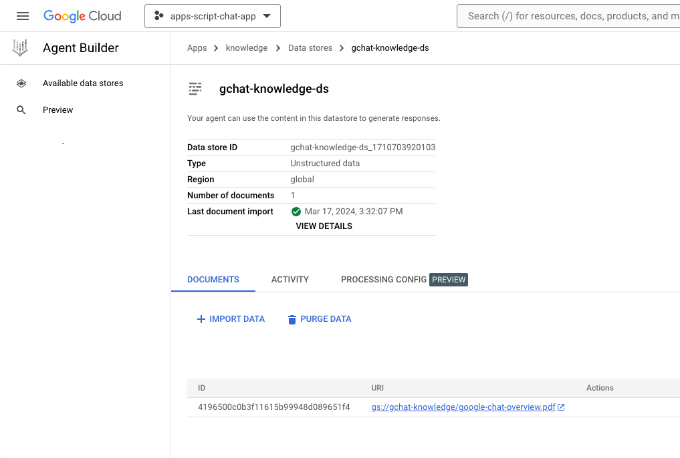Click the Google Cloud logo
680x458 pixels.
pos(82,16)
